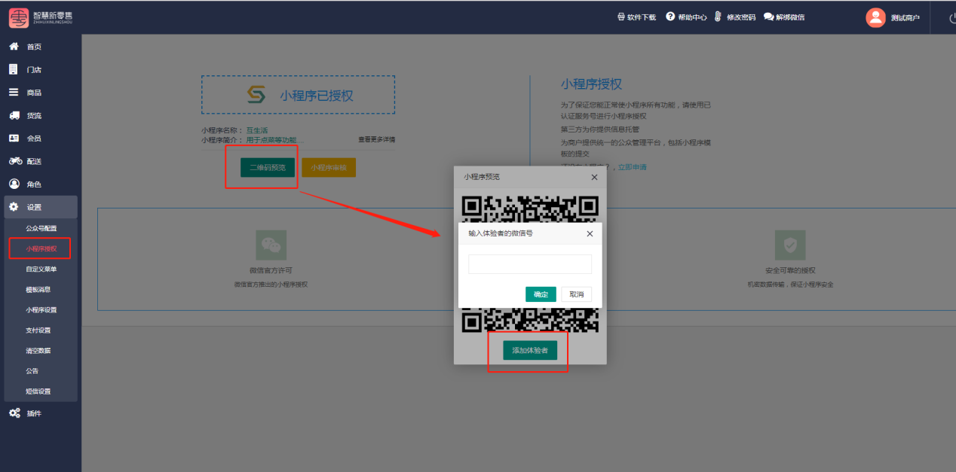Click the 智慧新零售 logo
The height and width of the screenshot is (472, 956).
pyautogui.click(x=41, y=17)
